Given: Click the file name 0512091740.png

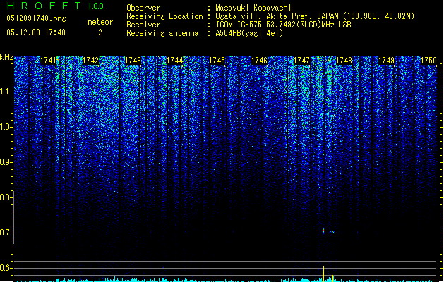Looking at the screenshot, I should coord(36,18).
